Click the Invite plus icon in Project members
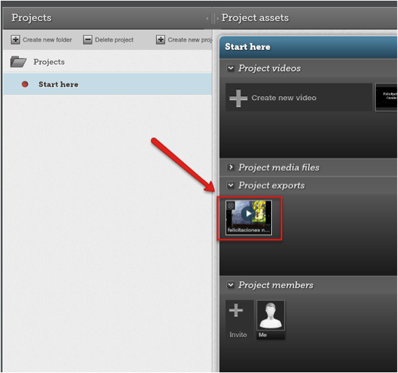 coord(236,310)
